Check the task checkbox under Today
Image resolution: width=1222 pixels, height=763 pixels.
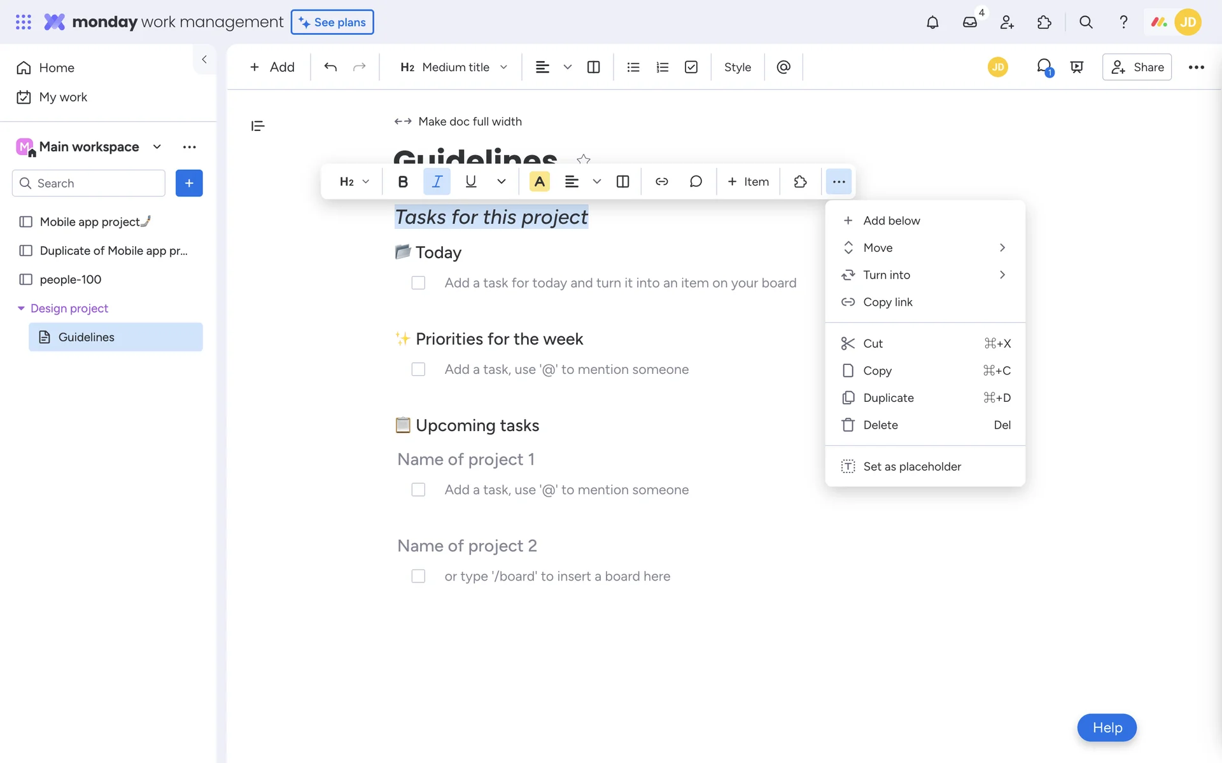click(x=418, y=283)
